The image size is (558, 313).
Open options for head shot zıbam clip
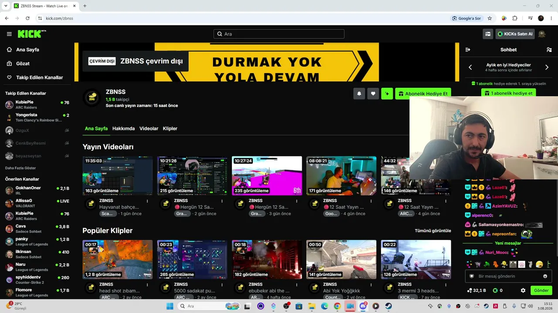[x=147, y=285]
